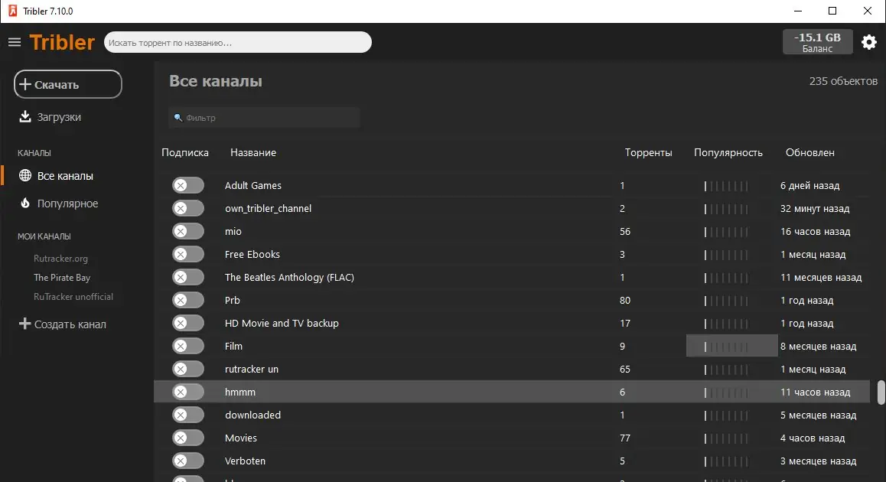The width and height of the screenshot is (886, 482).
Task: Select the channel name rutracker un
Action: [x=252, y=369]
